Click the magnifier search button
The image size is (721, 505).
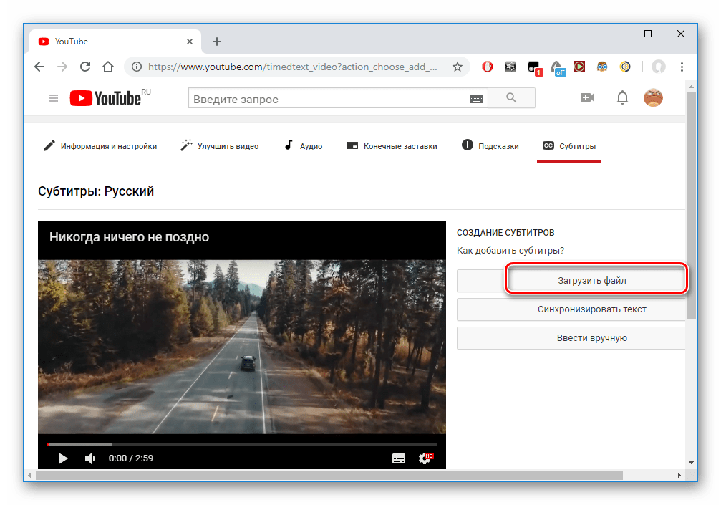[511, 97]
